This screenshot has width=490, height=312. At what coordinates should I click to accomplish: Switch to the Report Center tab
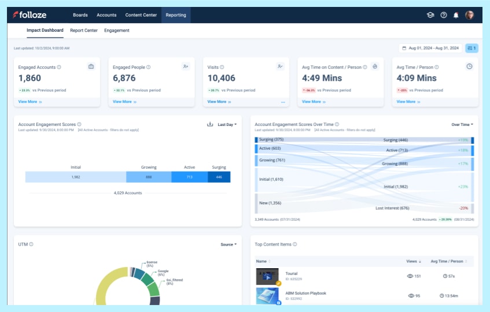pos(84,31)
